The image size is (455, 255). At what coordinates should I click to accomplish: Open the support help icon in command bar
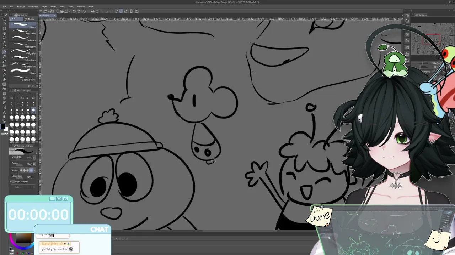point(137,11)
